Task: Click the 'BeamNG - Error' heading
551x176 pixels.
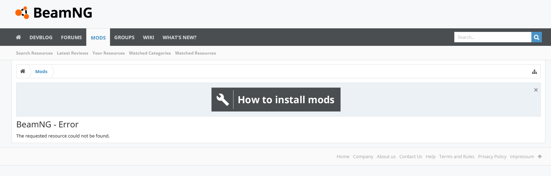Action: point(47,125)
